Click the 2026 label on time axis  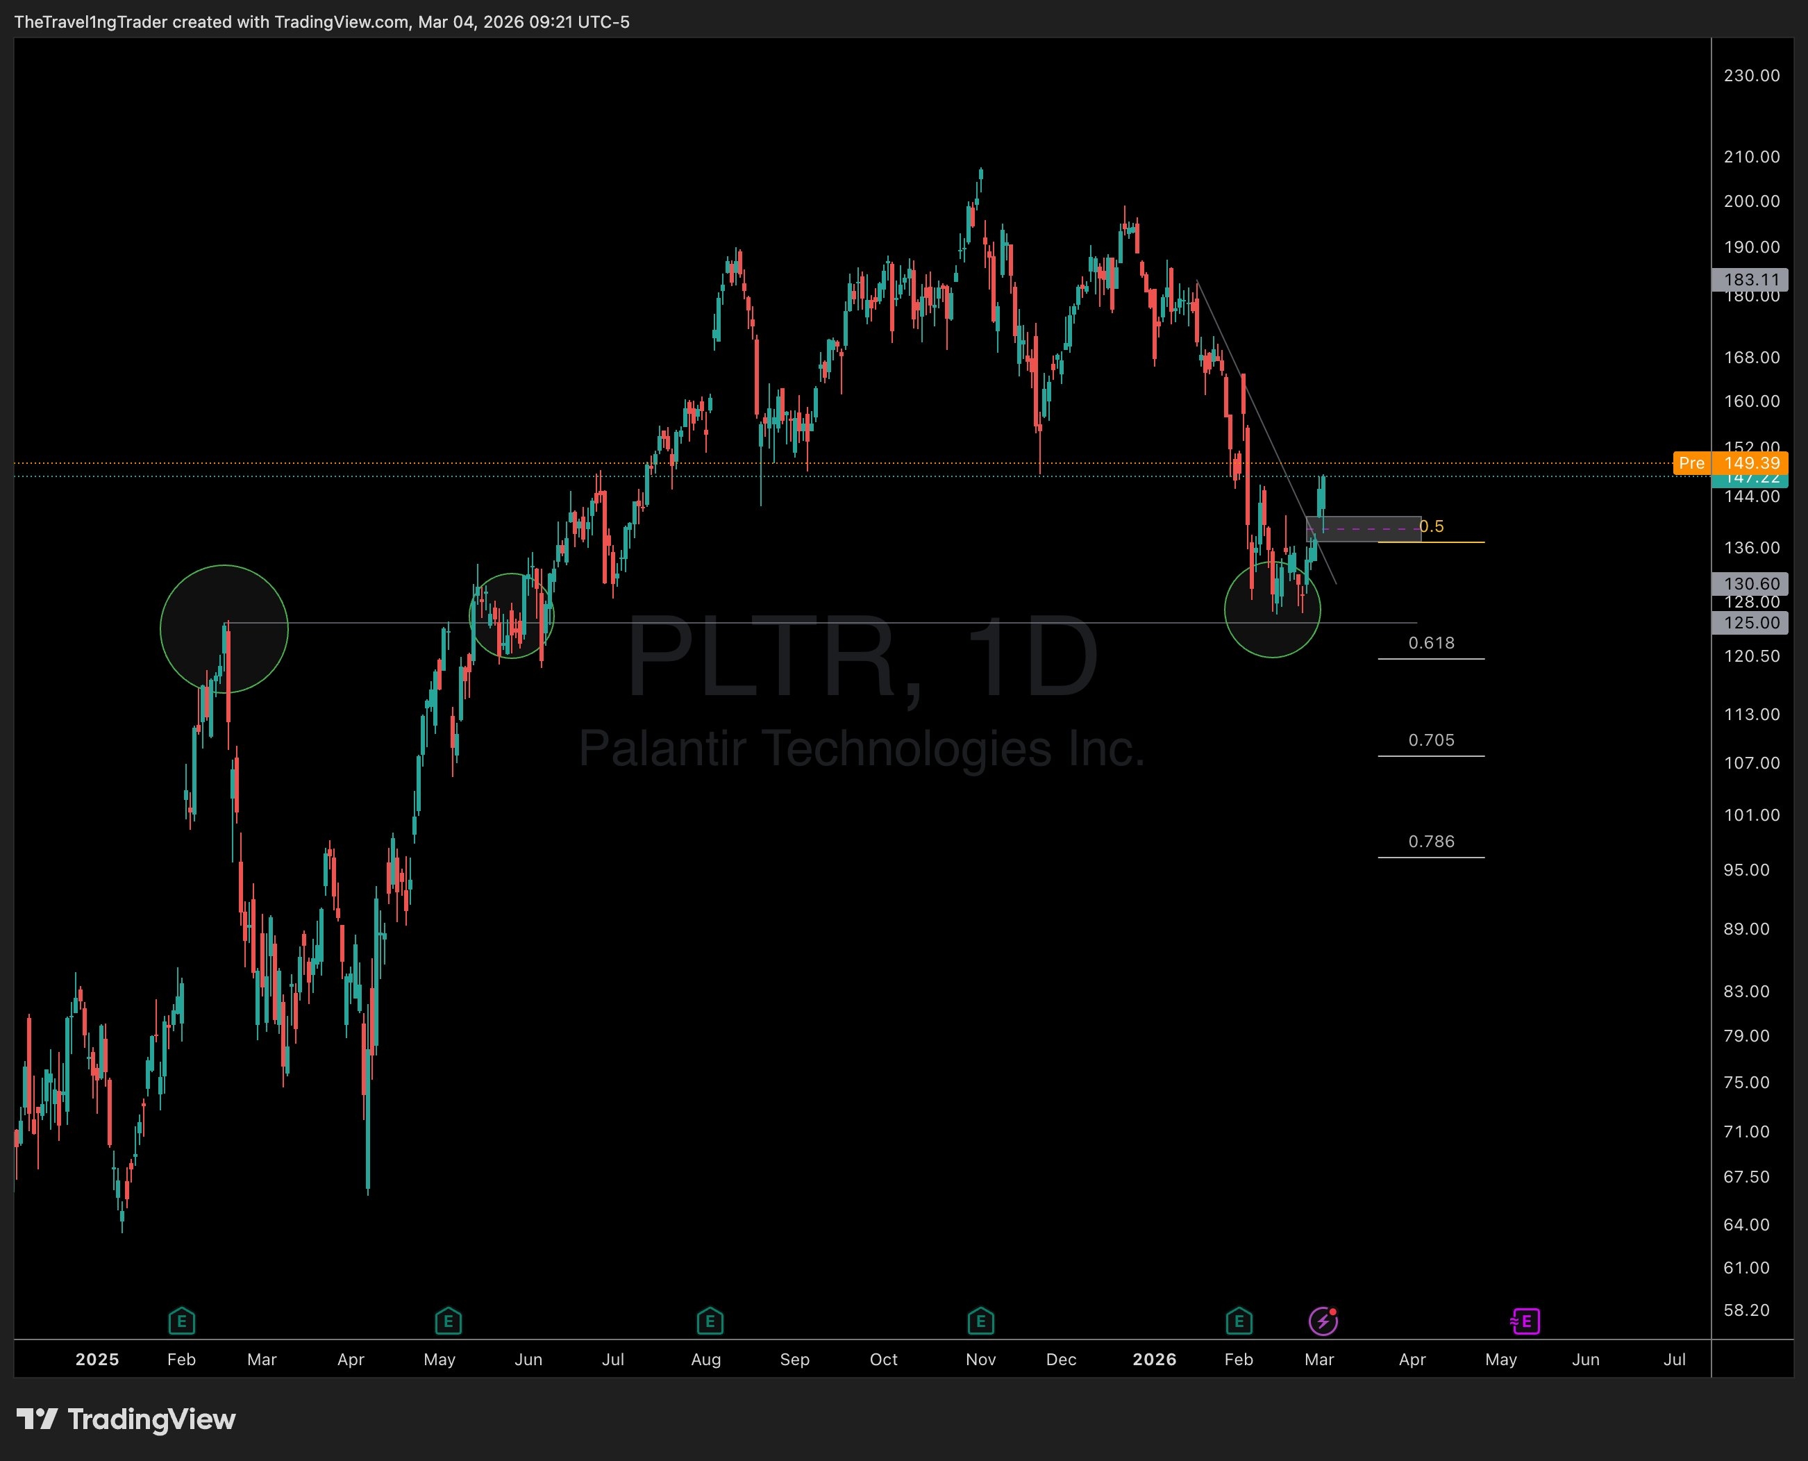click(x=1154, y=1359)
